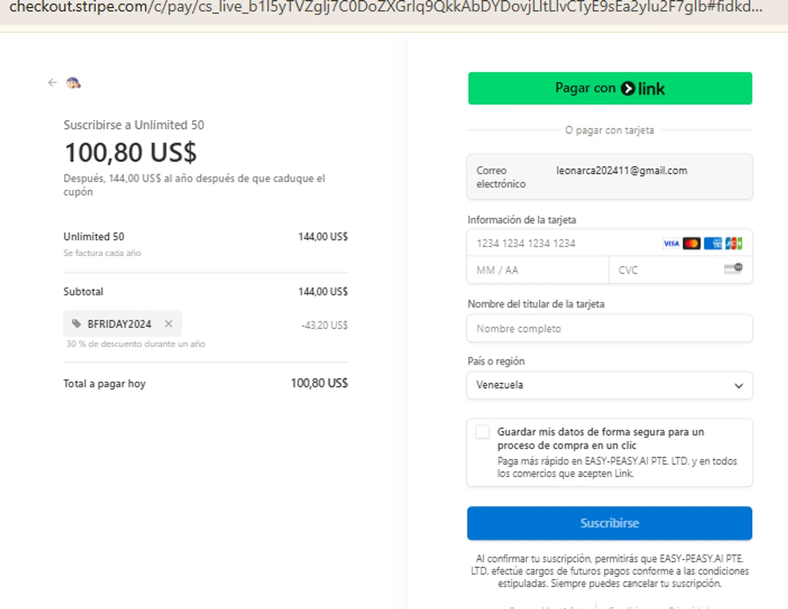Click Unlimited 50 line item name

[94, 237]
